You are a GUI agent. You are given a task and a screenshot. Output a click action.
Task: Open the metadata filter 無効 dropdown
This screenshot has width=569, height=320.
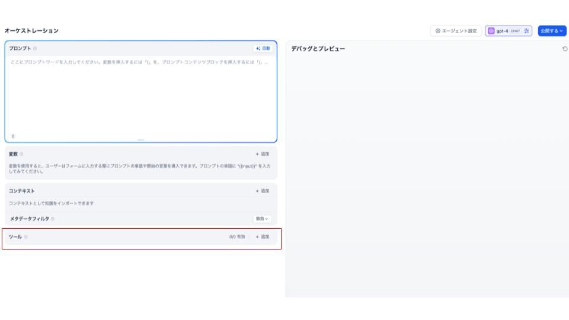(x=262, y=219)
